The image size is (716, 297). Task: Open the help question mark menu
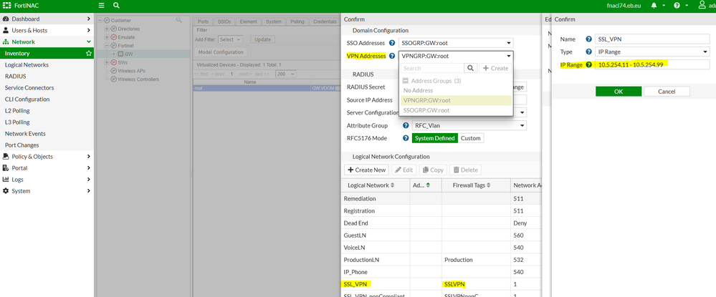coord(677,5)
